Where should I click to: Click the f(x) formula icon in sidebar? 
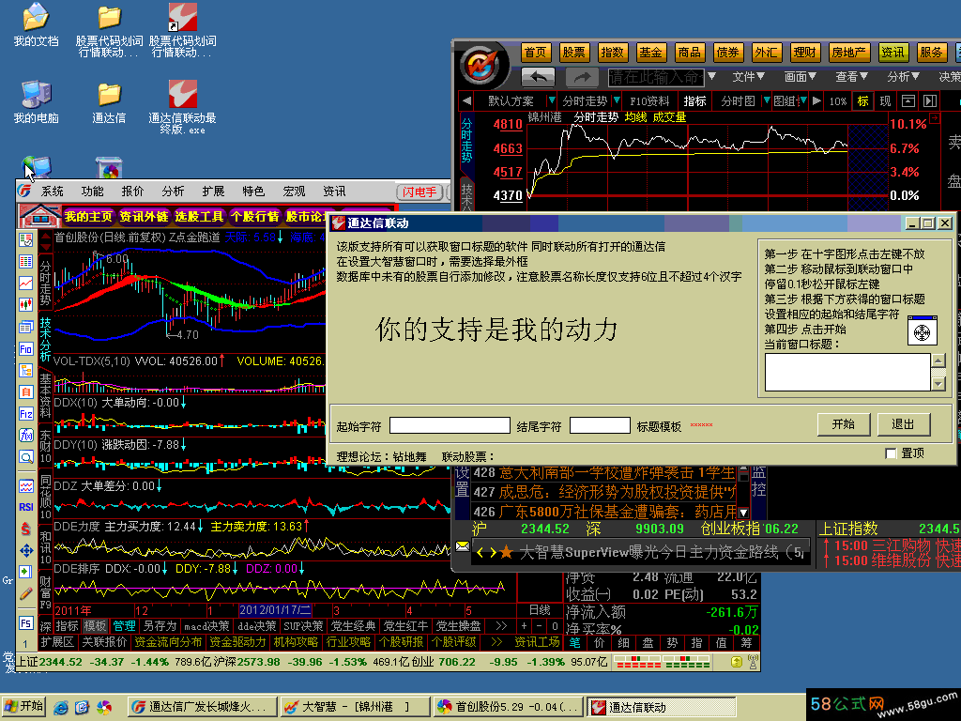(x=25, y=436)
